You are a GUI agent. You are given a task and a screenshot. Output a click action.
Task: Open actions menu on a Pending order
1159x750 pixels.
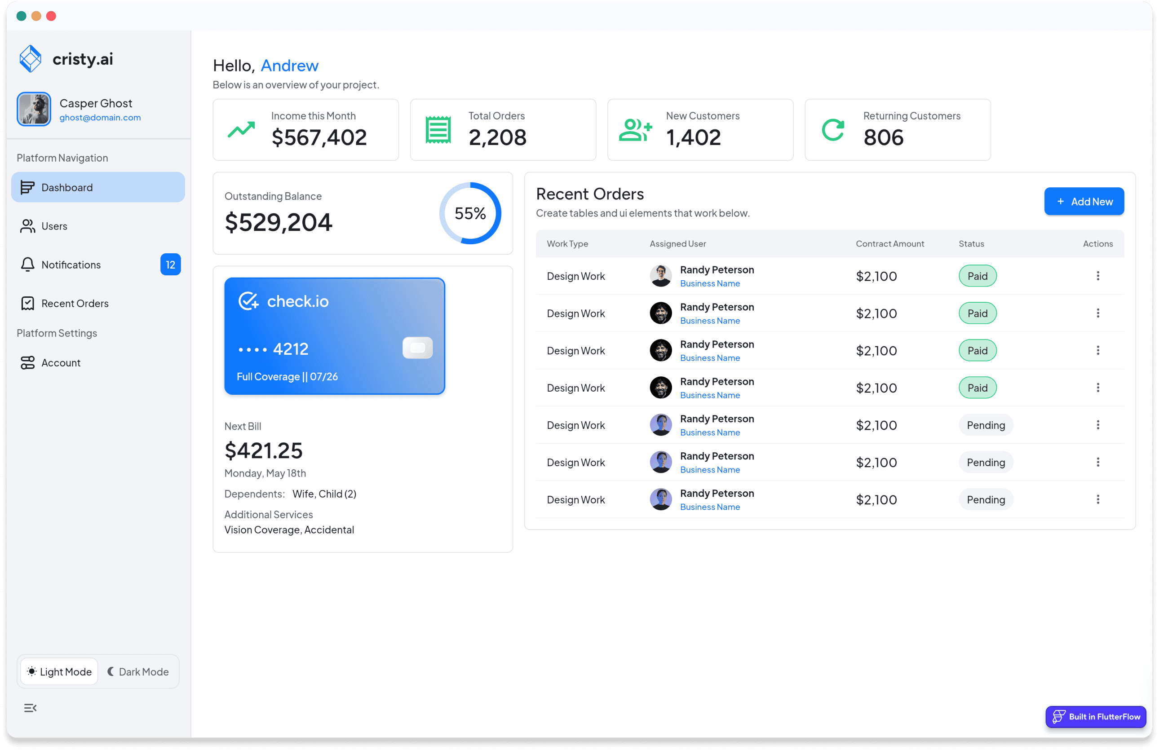tap(1097, 425)
